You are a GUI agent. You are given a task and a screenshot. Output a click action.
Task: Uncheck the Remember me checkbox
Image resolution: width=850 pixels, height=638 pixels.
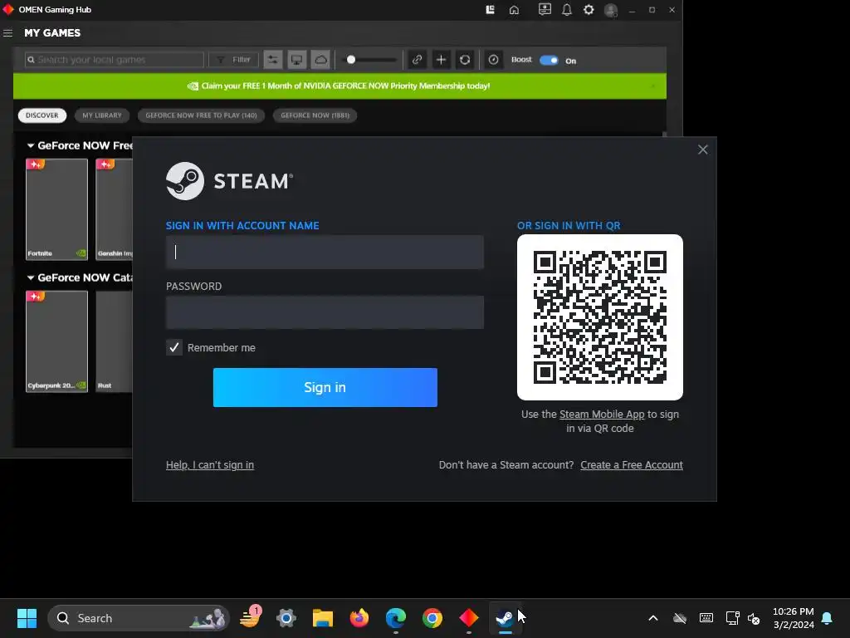coord(174,348)
